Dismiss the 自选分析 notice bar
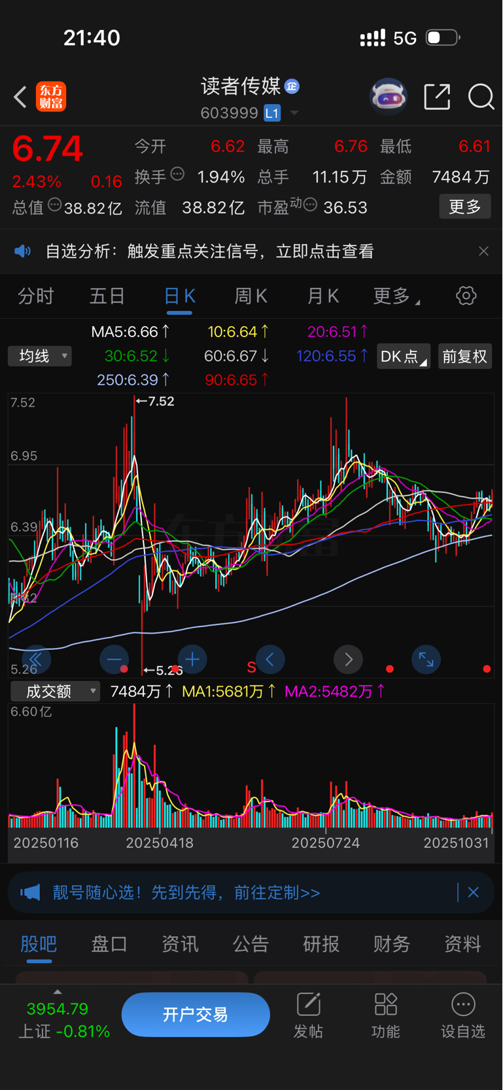 483,251
